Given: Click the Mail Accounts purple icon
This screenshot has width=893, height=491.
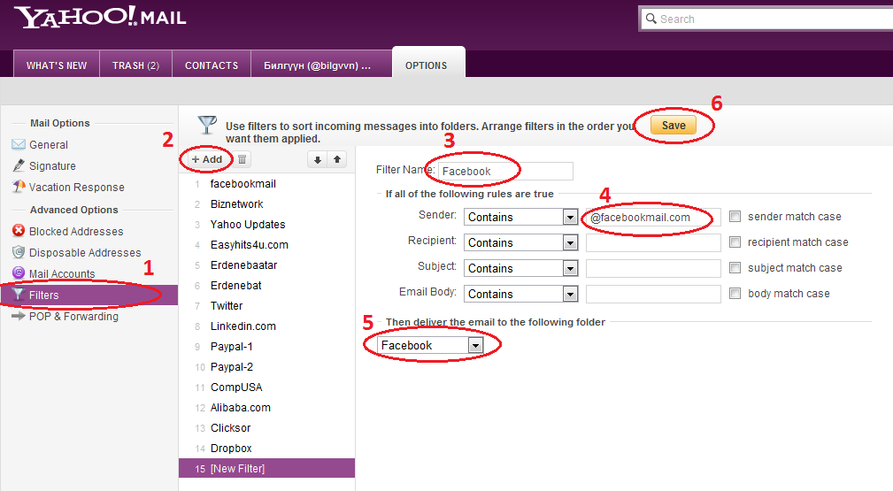Looking at the screenshot, I should click(x=19, y=272).
